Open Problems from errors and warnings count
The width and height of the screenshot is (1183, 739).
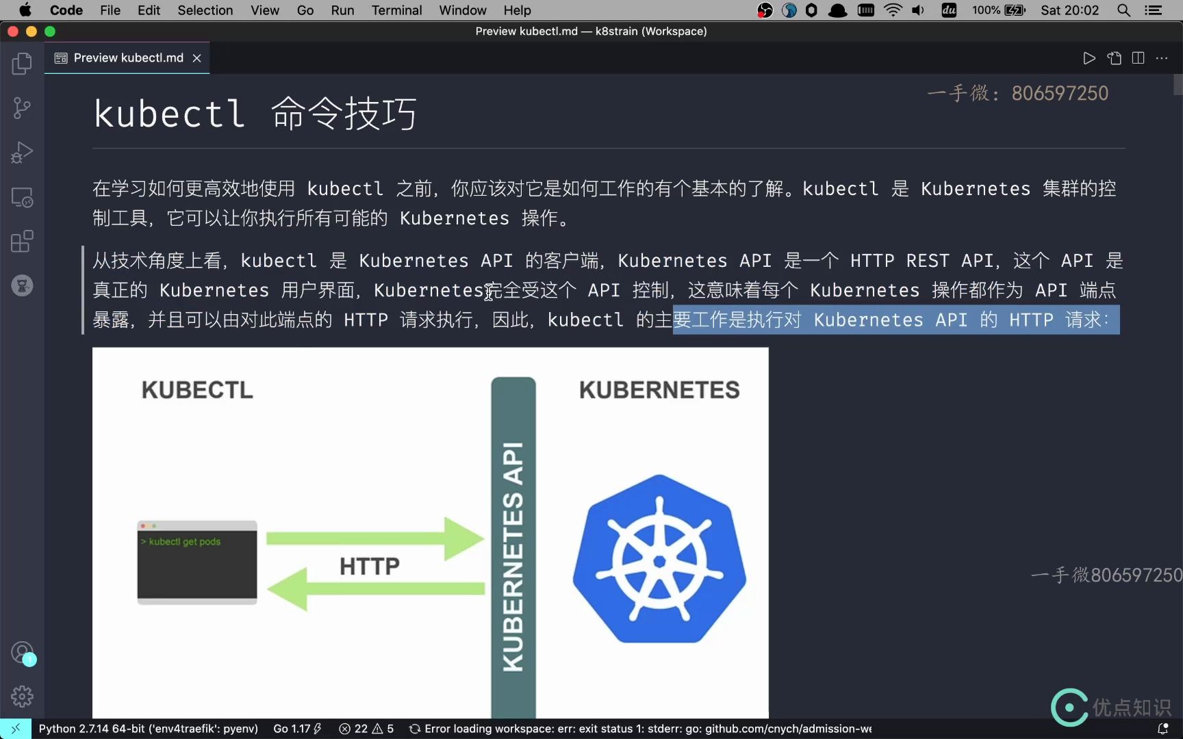click(x=366, y=729)
